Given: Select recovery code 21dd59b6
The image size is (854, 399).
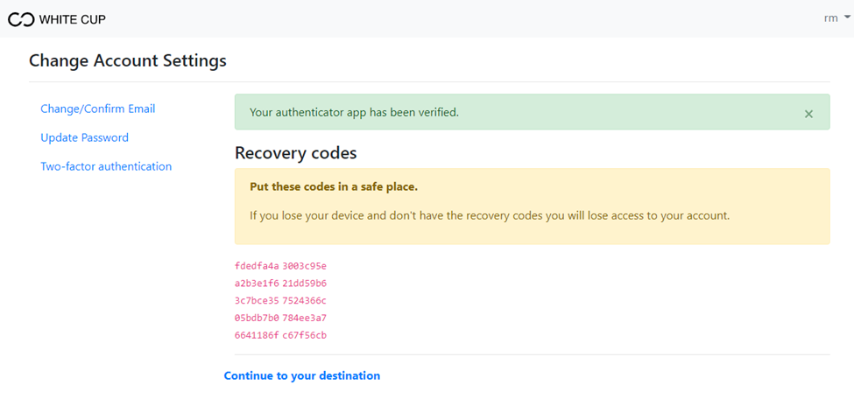Looking at the screenshot, I should point(305,283).
